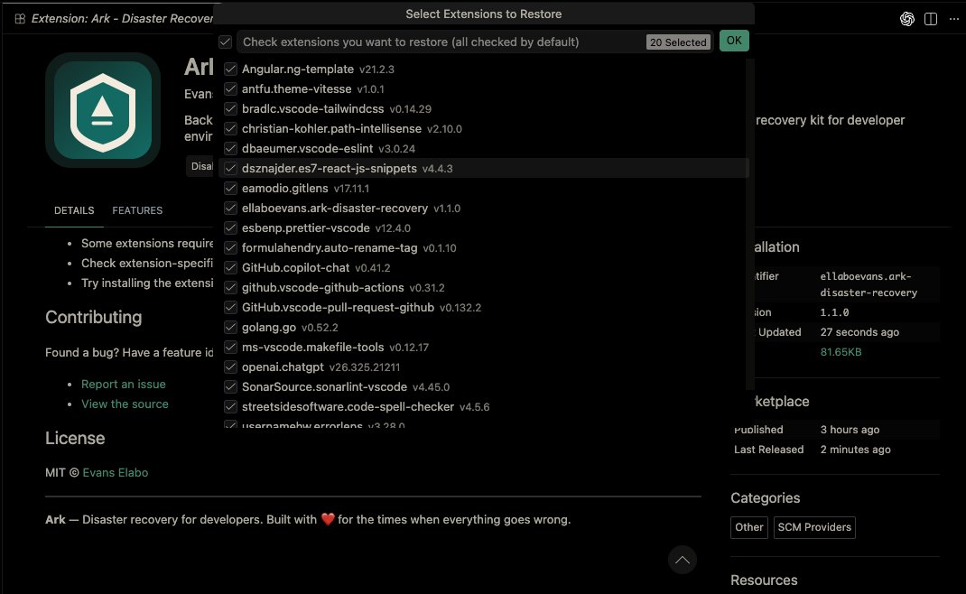Viewport: 966px width, 594px height.
Task: Select the DETAILS tab
Action: point(74,210)
